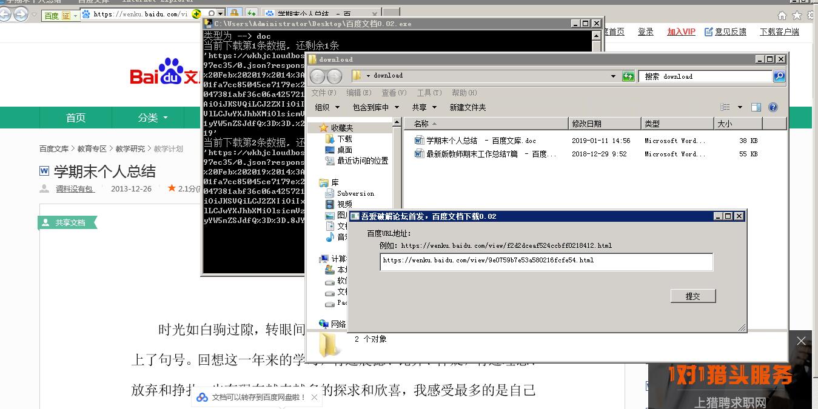Click the Explorer back navigation arrow
This screenshot has width=818, height=409.
(x=318, y=76)
